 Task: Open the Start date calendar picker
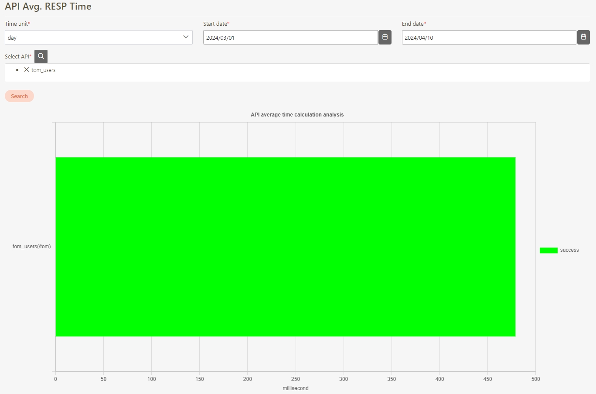click(385, 38)
